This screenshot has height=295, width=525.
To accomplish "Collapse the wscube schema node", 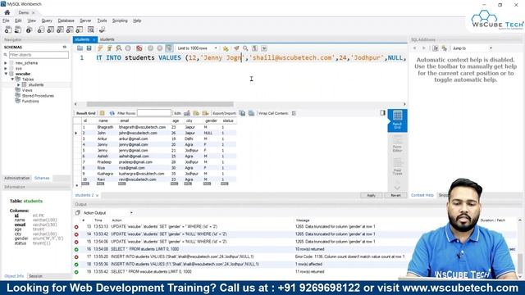I will click(6, 74).
